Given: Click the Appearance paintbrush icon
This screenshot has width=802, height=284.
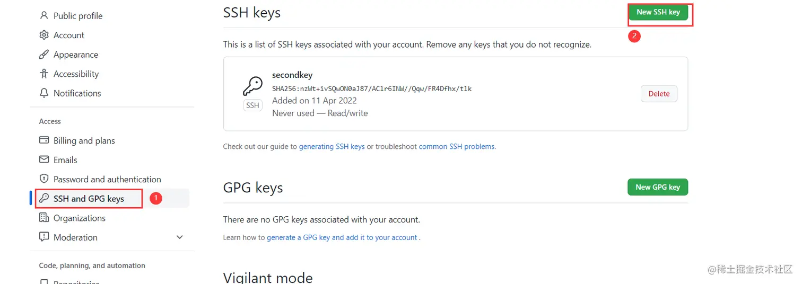Looking at the screenshot, I should tap(44, 55).
